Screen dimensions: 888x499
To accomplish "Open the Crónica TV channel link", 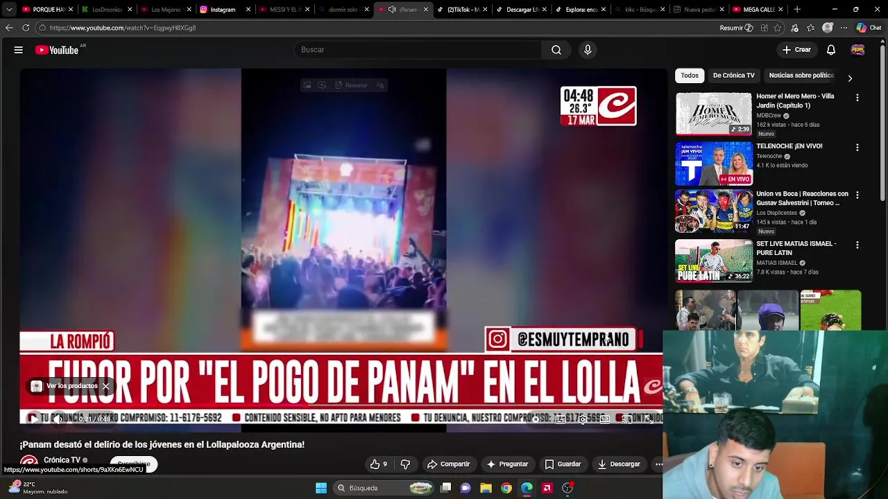I will click(62, 460).
